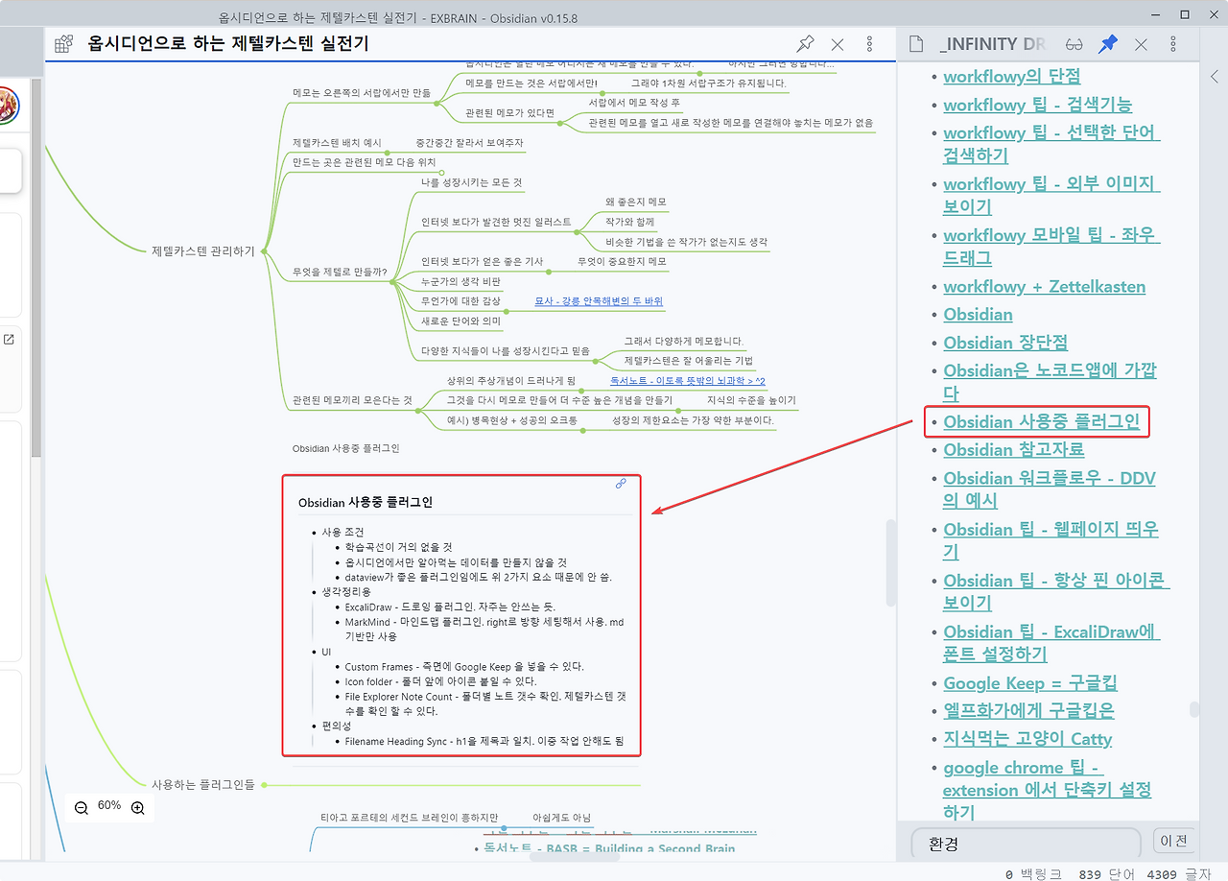This screenshot has width=1228, height=881.
Task: Click the '이전' button
Action: (1174, 842)
